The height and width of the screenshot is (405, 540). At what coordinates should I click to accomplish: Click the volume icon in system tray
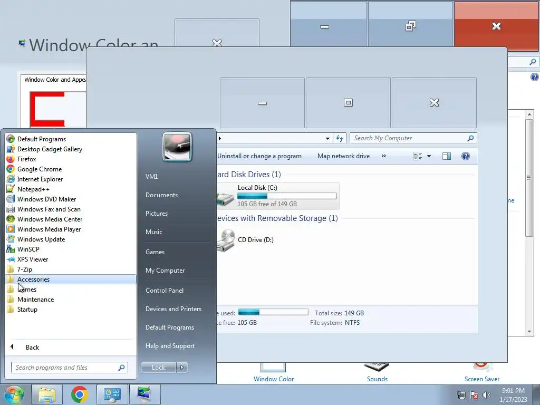[487, 395]
